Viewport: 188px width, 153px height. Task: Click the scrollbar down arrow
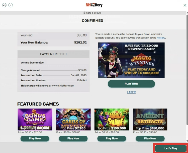click(x=187, y=141)
